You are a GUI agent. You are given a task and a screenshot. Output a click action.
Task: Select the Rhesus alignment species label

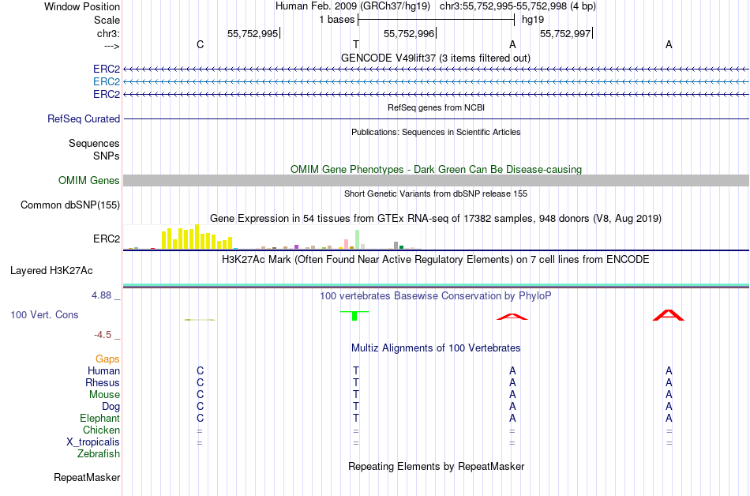tap(103, 382)
